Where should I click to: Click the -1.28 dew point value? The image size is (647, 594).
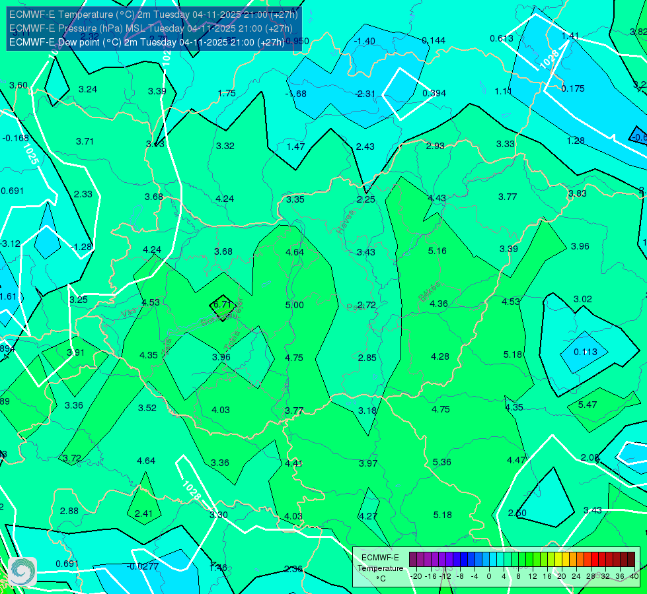point(81,247)
